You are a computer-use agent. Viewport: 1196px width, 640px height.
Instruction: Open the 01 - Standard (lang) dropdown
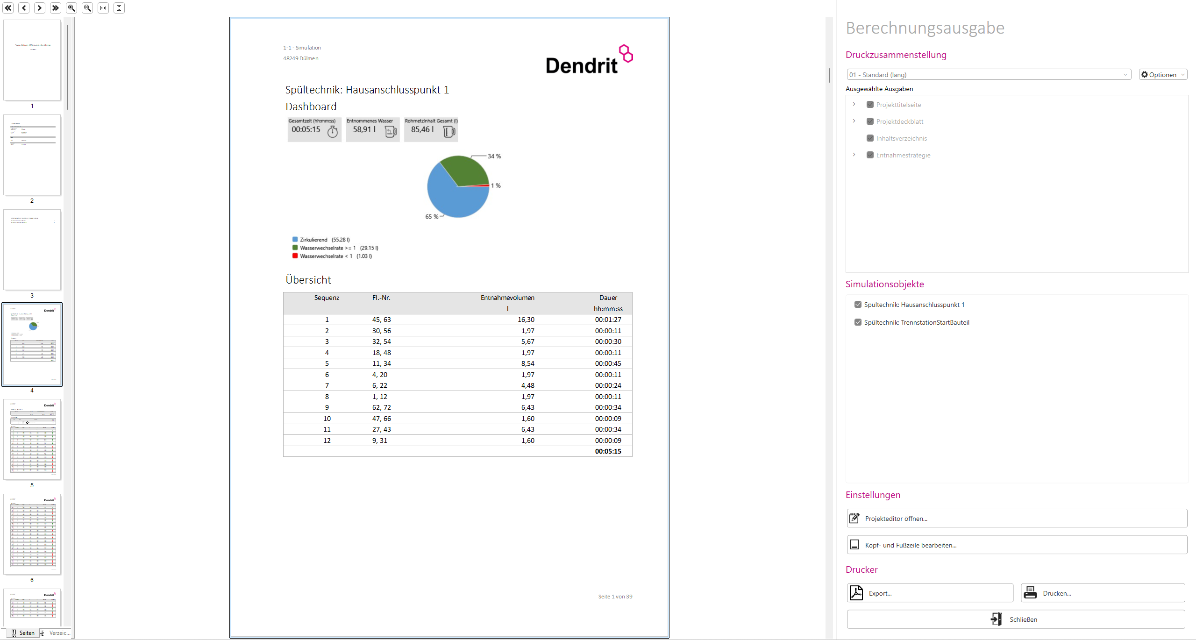click(x=989, y=75)
